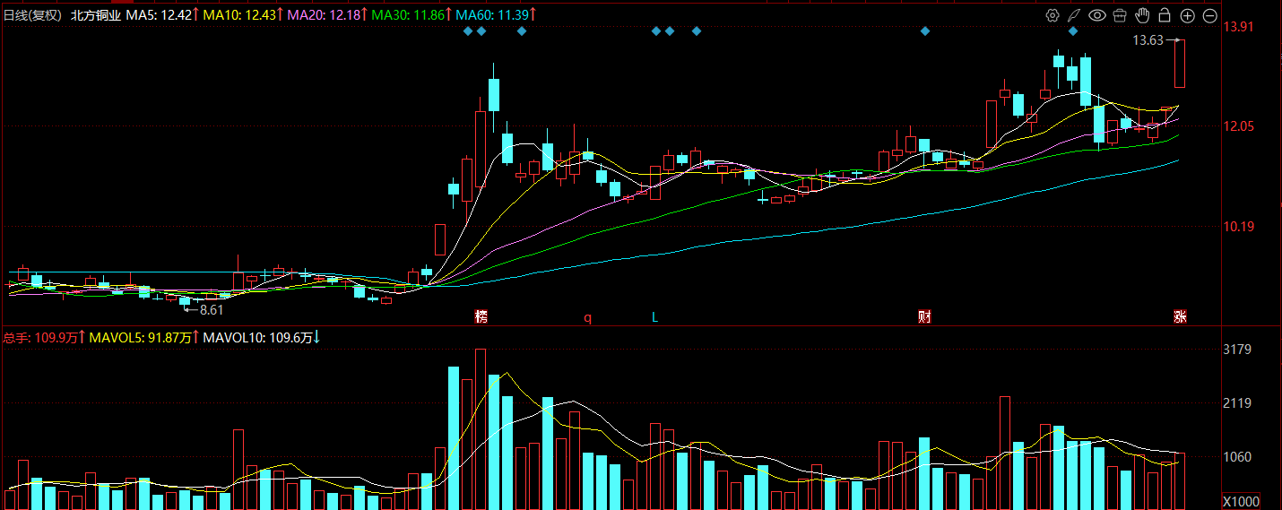Click the 财 earnings marker

(924, 316)
